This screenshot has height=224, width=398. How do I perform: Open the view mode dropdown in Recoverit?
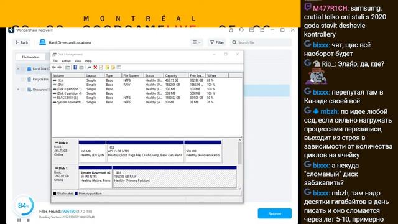click(197, 42)
